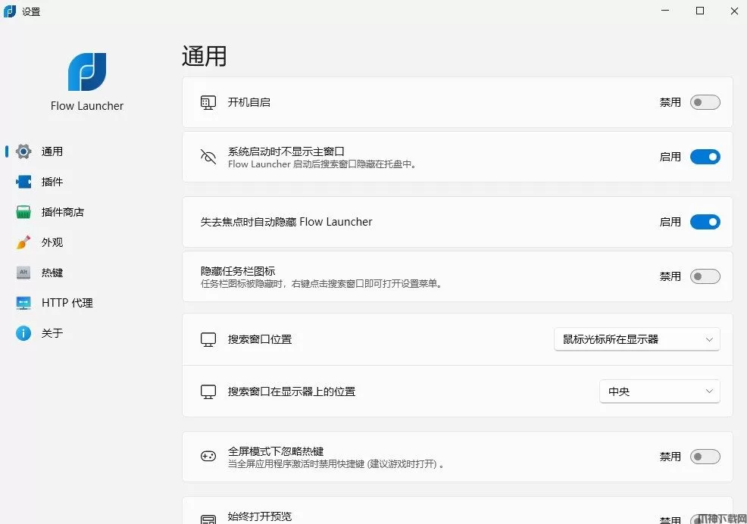Click the plugin icon beside 插件
Screen dimensions: 747x524
pos(23,182)
